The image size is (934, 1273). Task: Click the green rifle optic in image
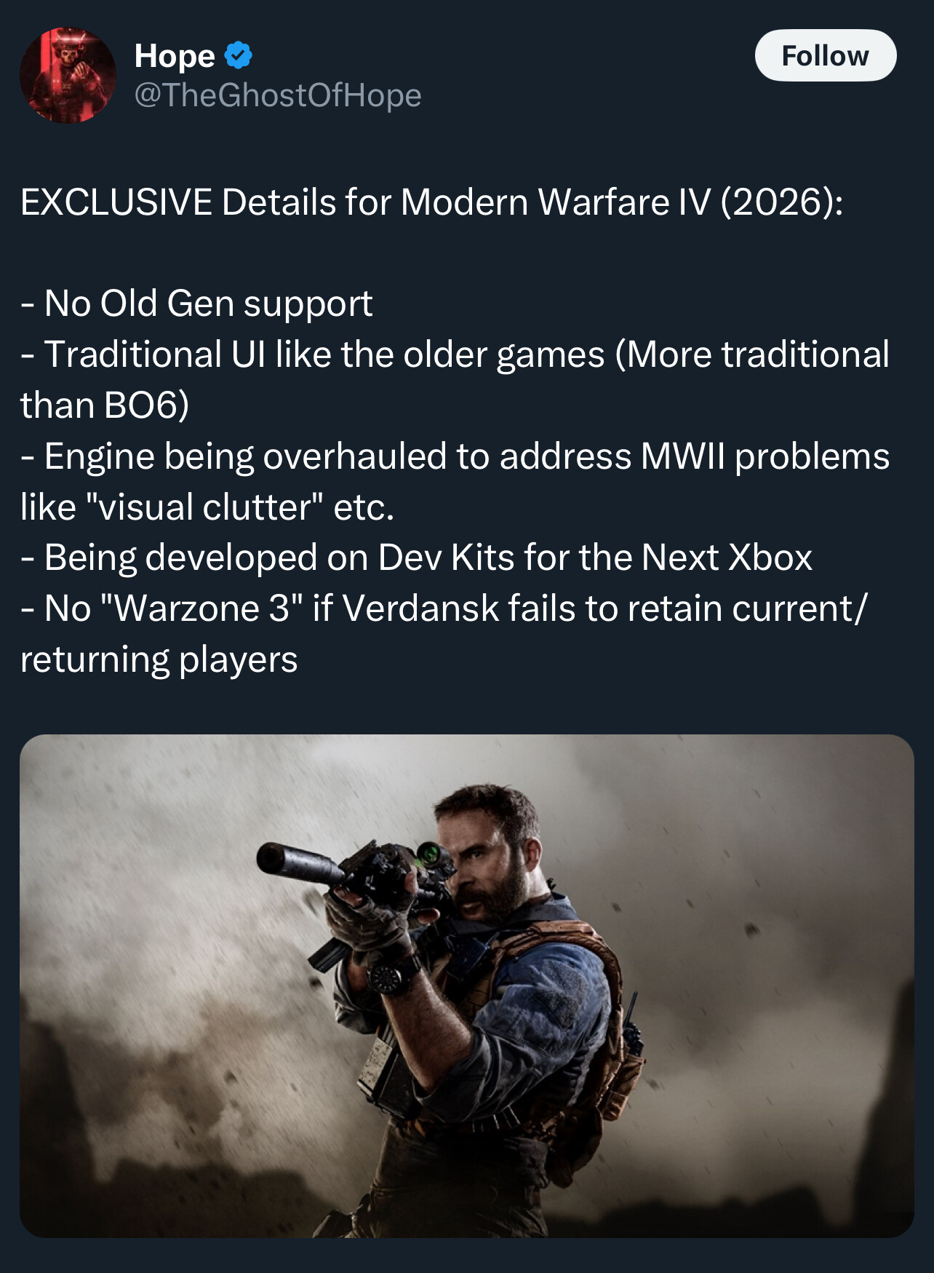[431, 853]
